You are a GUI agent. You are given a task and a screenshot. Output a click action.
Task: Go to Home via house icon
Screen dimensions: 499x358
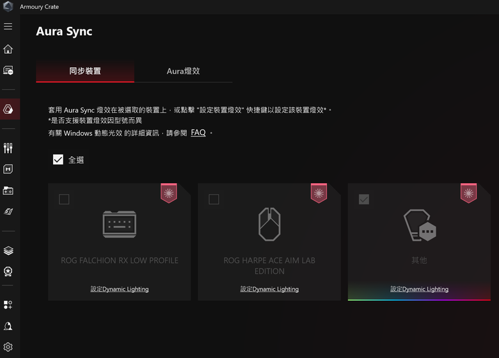pos(8,49)
